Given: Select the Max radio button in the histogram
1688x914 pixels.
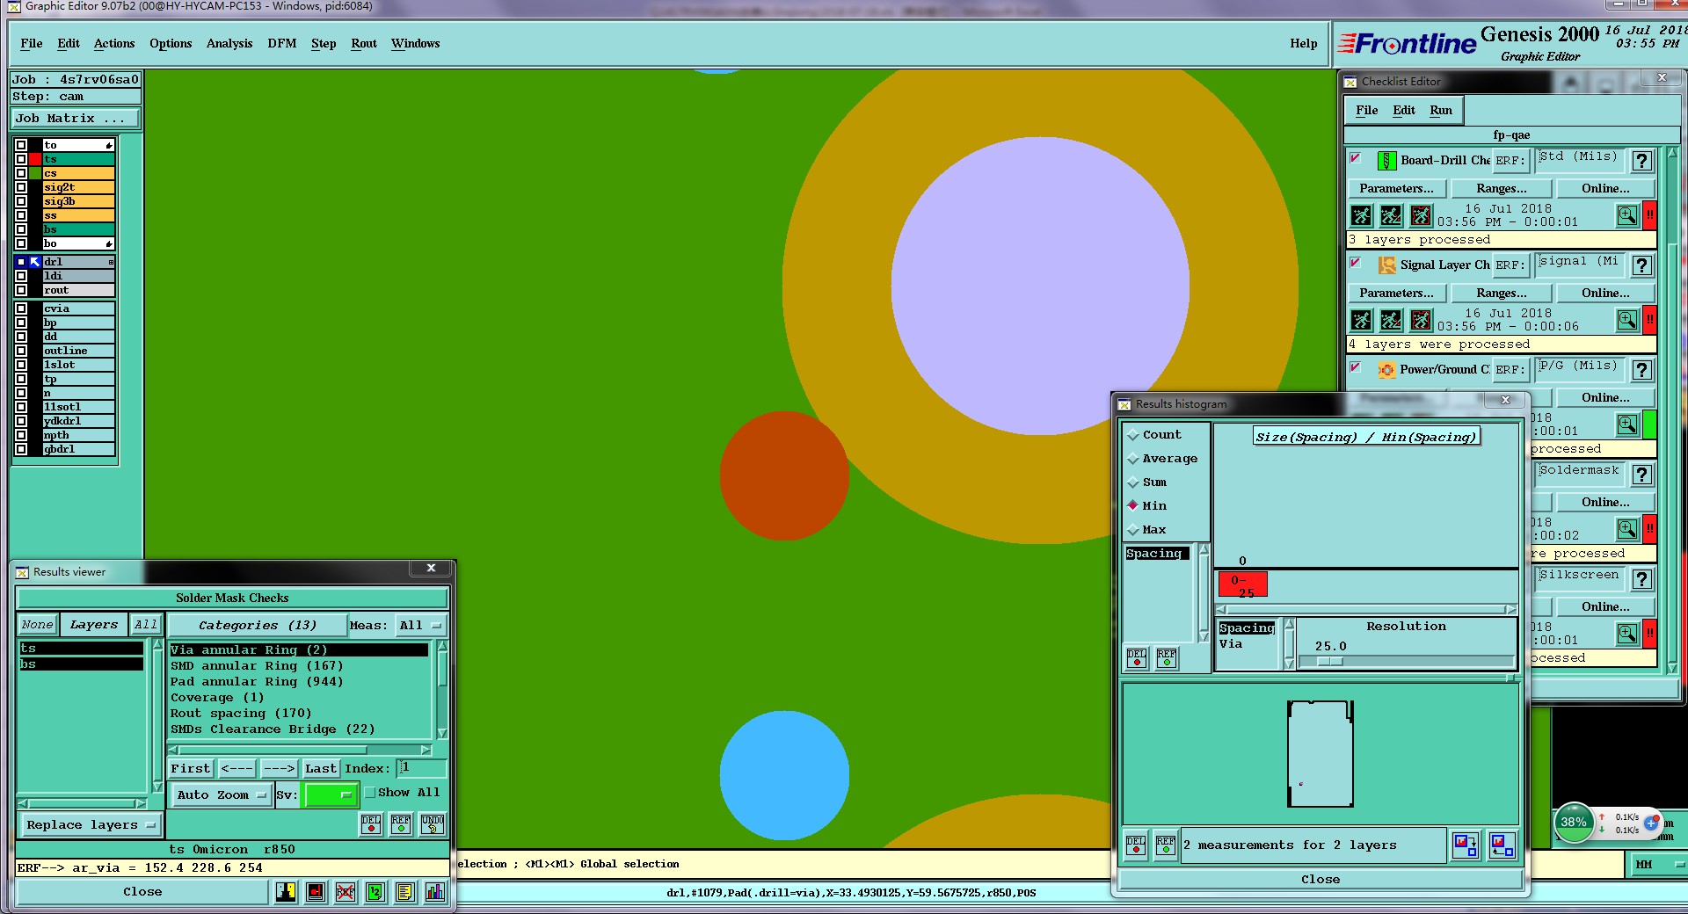Looking at the screenshot, I should [x=1133, y=530].
